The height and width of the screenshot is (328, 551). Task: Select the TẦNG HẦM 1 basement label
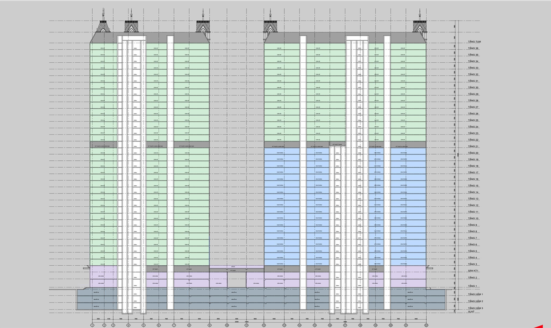[475, 294]
